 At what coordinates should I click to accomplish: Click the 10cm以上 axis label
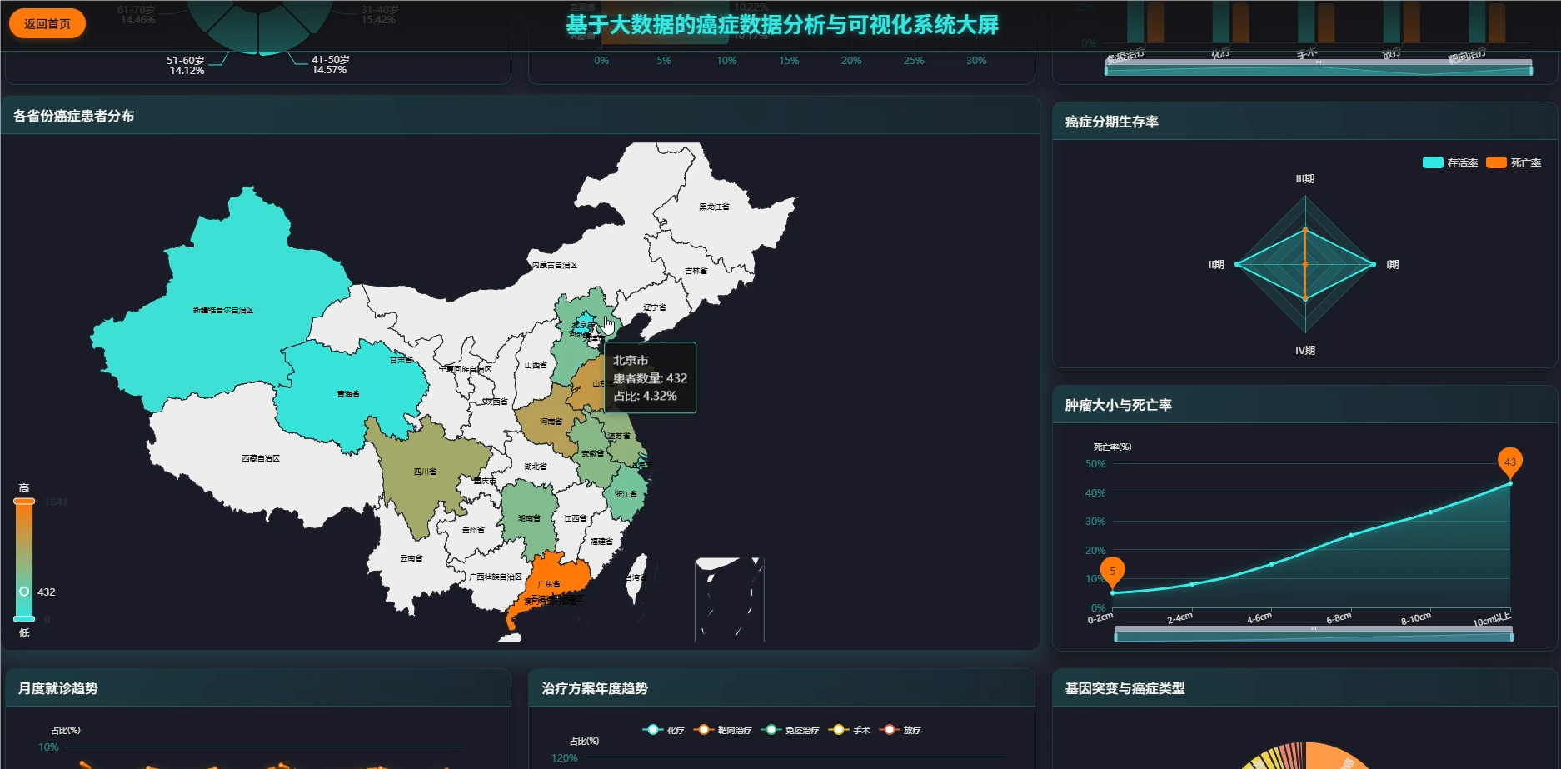click(1491, 619)
